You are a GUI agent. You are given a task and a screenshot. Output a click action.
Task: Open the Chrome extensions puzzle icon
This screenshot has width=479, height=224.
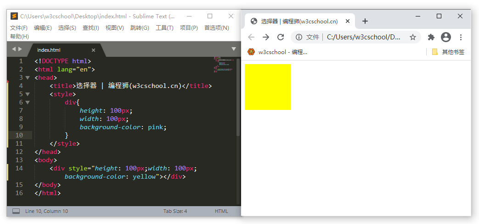[431, 37]
